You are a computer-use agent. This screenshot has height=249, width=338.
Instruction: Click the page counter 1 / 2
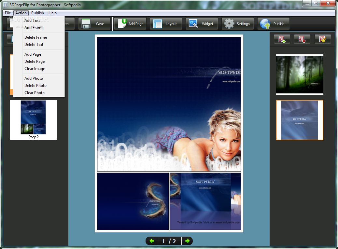click(x=169, y=241)
